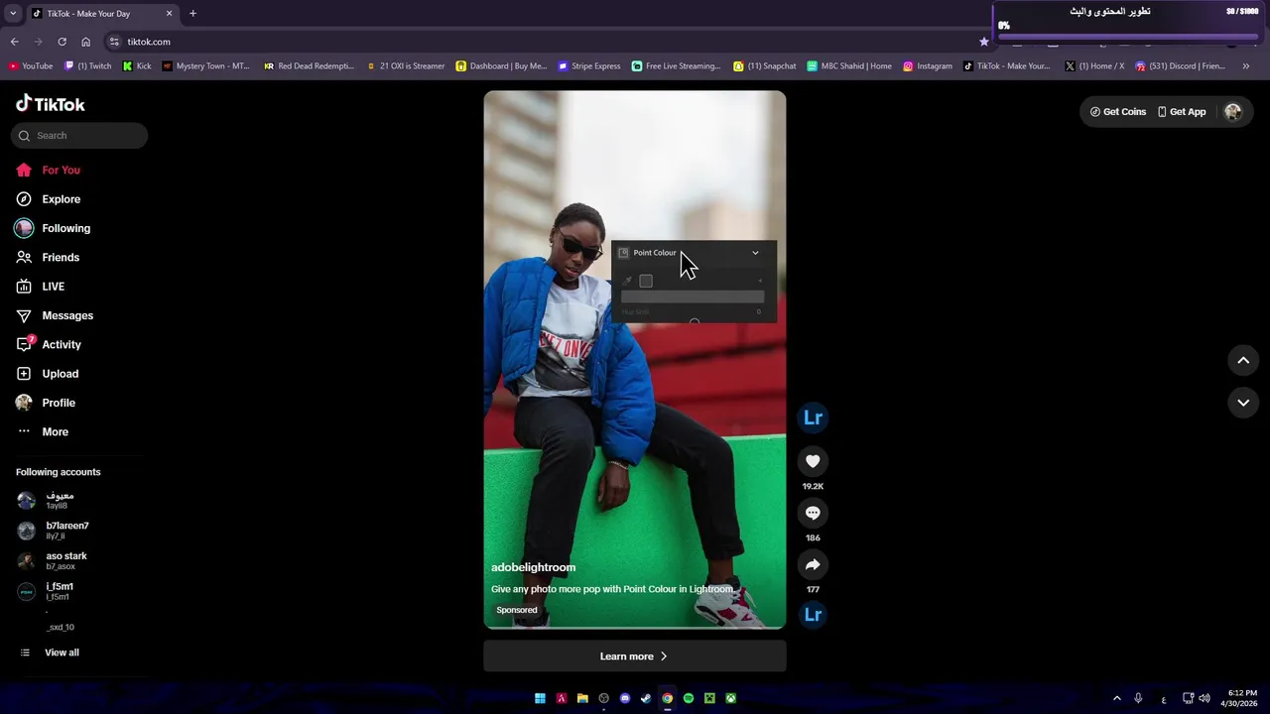Open the volume control in tray
Viewport: 1270px width, 714px height.
(x=1205, y=698)
